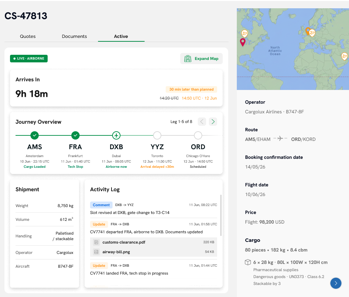Click the DXB airplane marker
349x297 pixels.
click(x=116, y=135)
